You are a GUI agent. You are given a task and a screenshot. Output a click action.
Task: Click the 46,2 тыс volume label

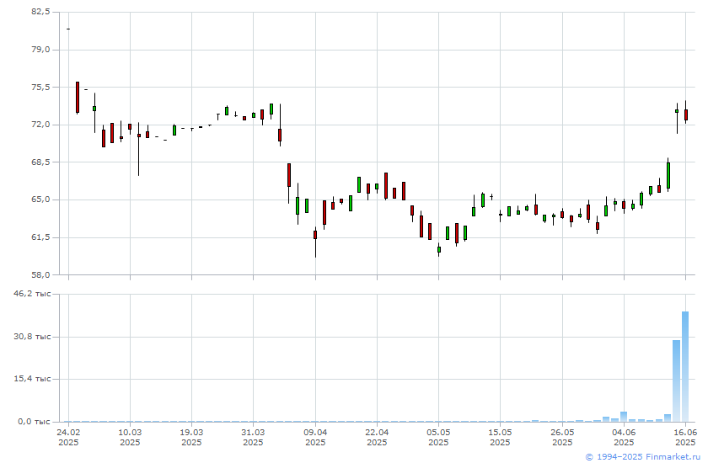tap(33, 294)
